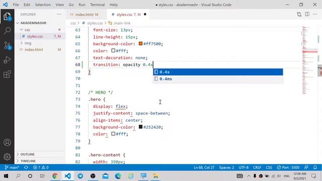The height and width of the screenshot is (181, 322).
Task: Click Port : 5500 live server status
Action: (x=288, y=167)
